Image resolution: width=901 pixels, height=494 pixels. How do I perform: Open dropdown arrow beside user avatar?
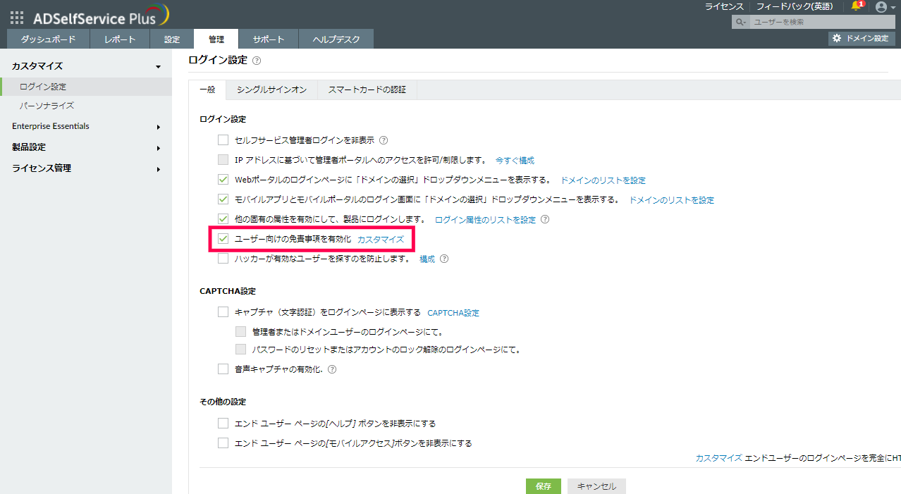point(893,8)
